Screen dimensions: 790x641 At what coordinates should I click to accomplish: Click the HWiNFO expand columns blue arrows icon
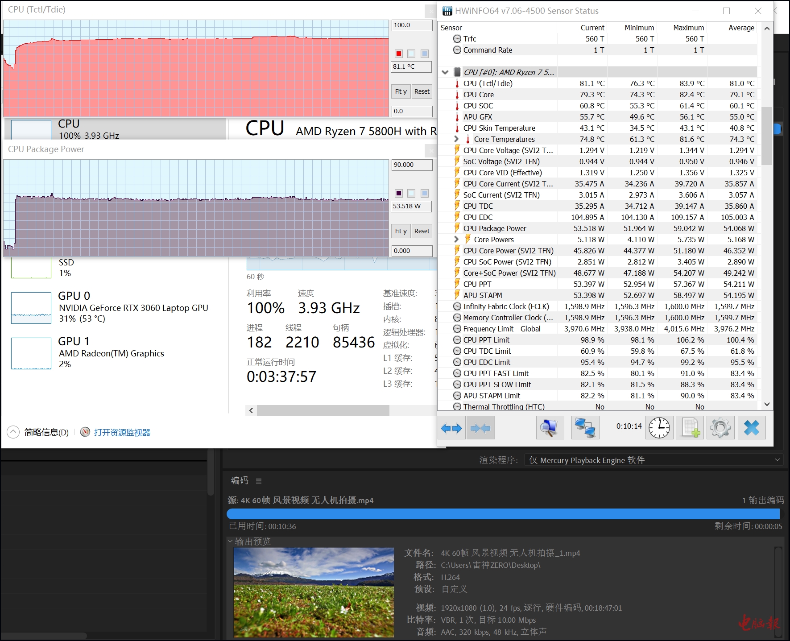451,428
